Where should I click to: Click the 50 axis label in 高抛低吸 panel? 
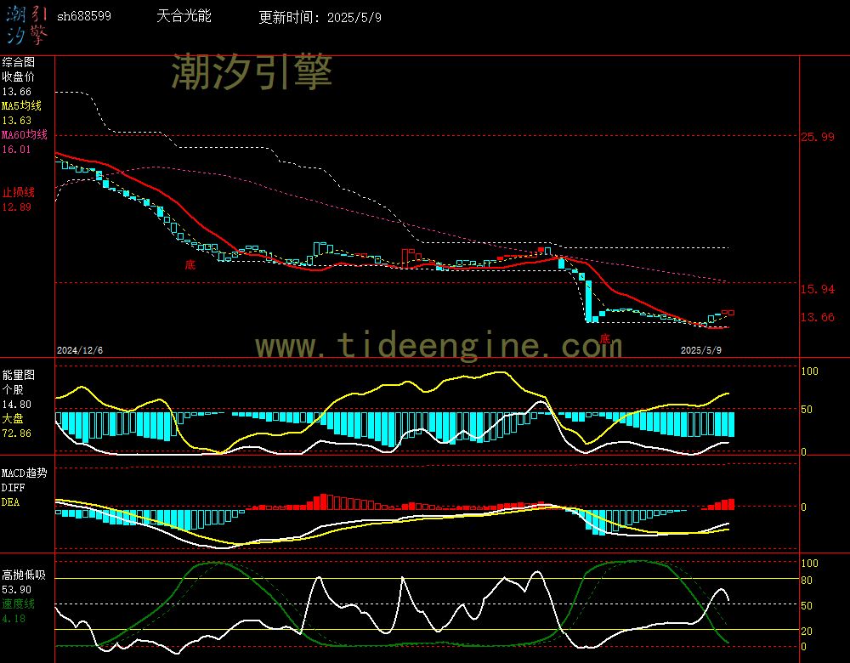tap(807, 605)
